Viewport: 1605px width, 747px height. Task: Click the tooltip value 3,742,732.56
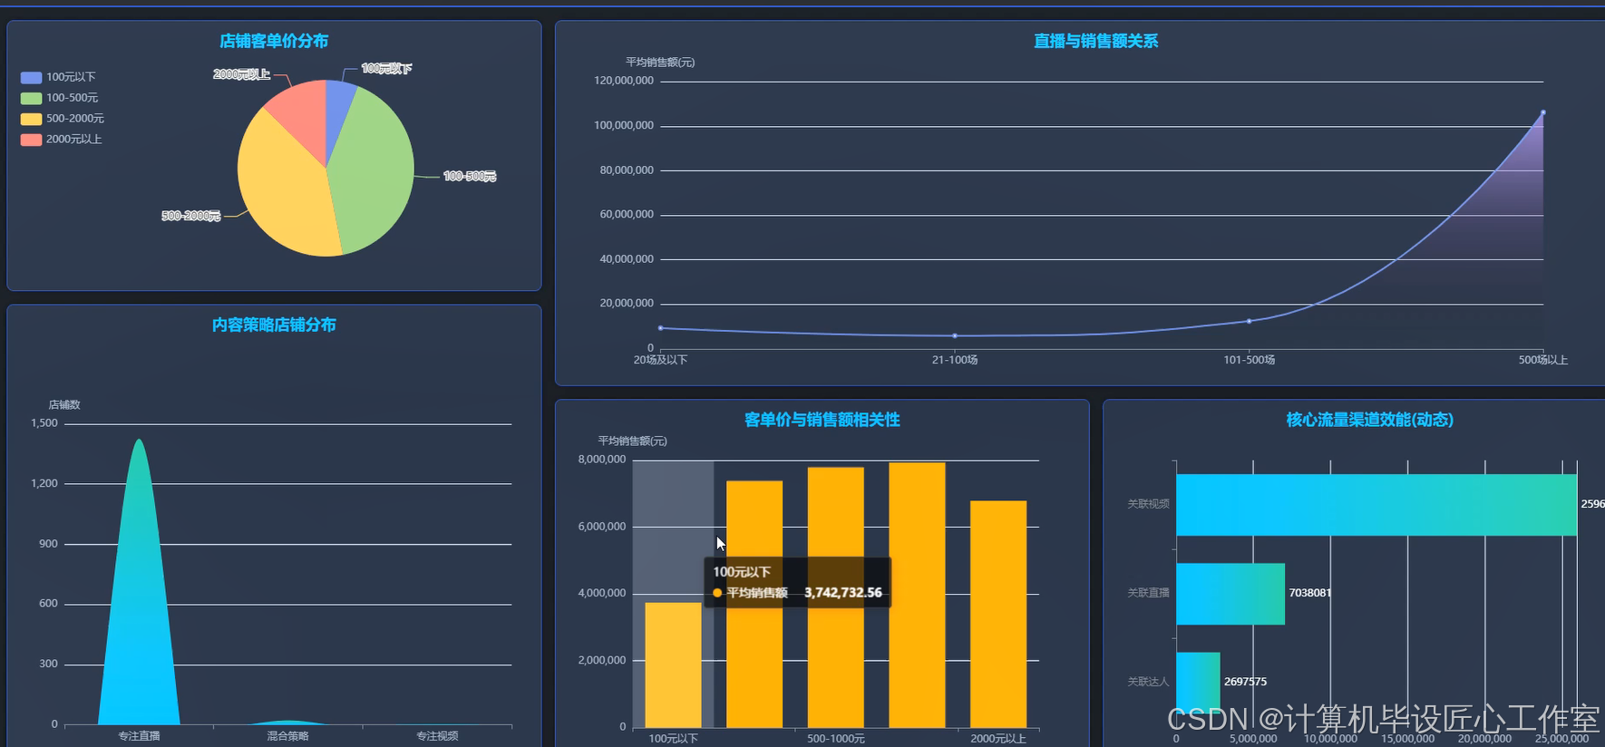(843, 593)
